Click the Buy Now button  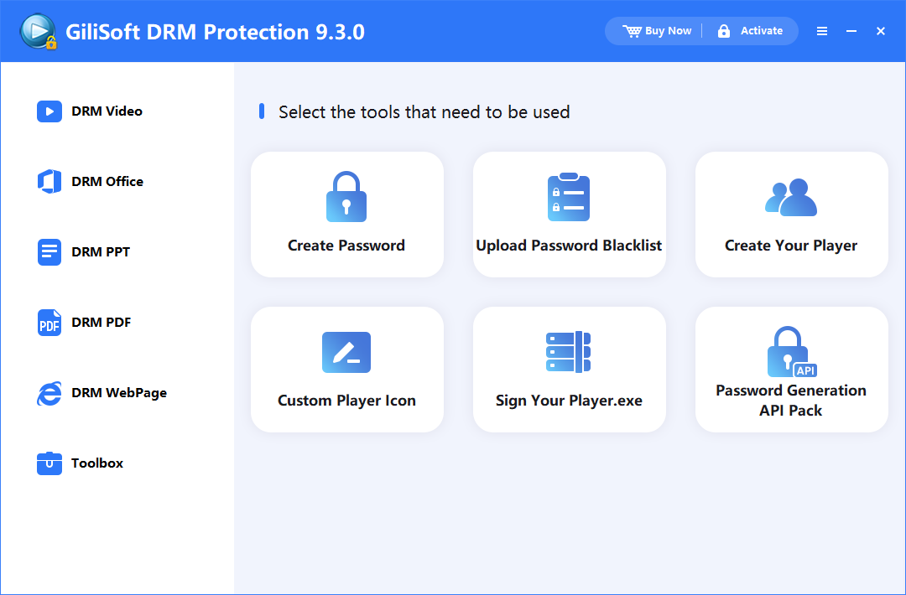(657, 31)
